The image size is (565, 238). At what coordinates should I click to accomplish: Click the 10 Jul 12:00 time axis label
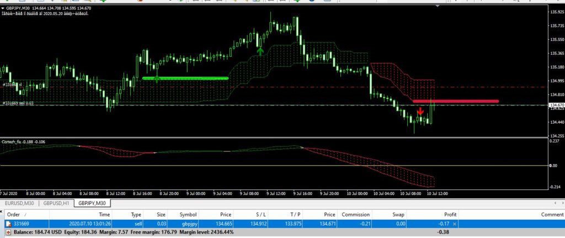coord(438,194)
